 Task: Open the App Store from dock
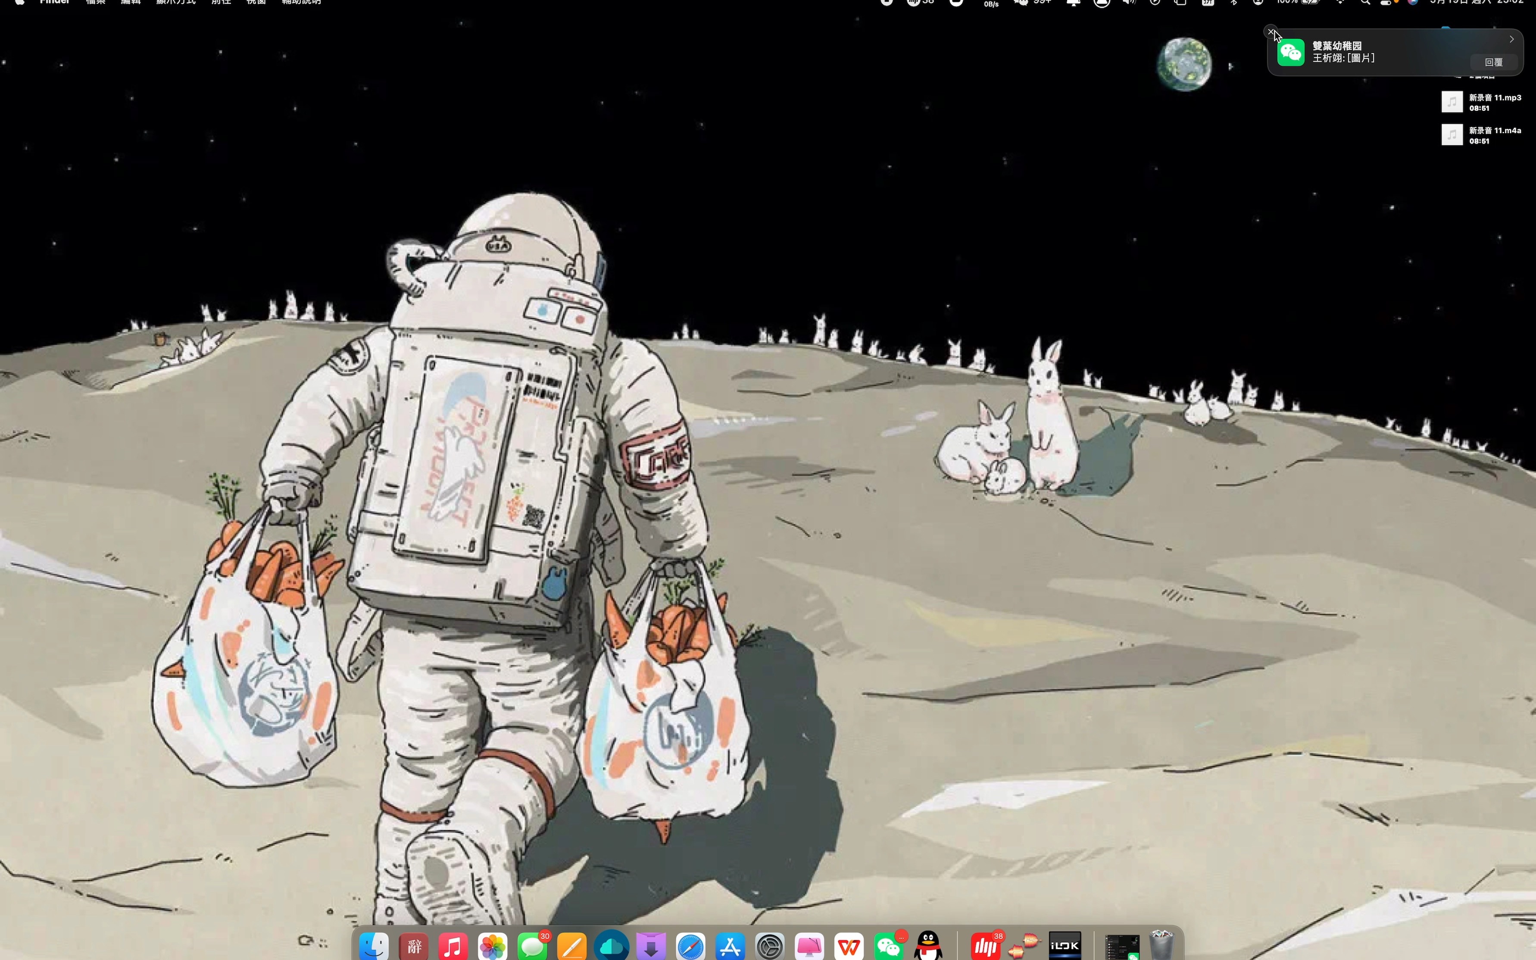[730, 947]
